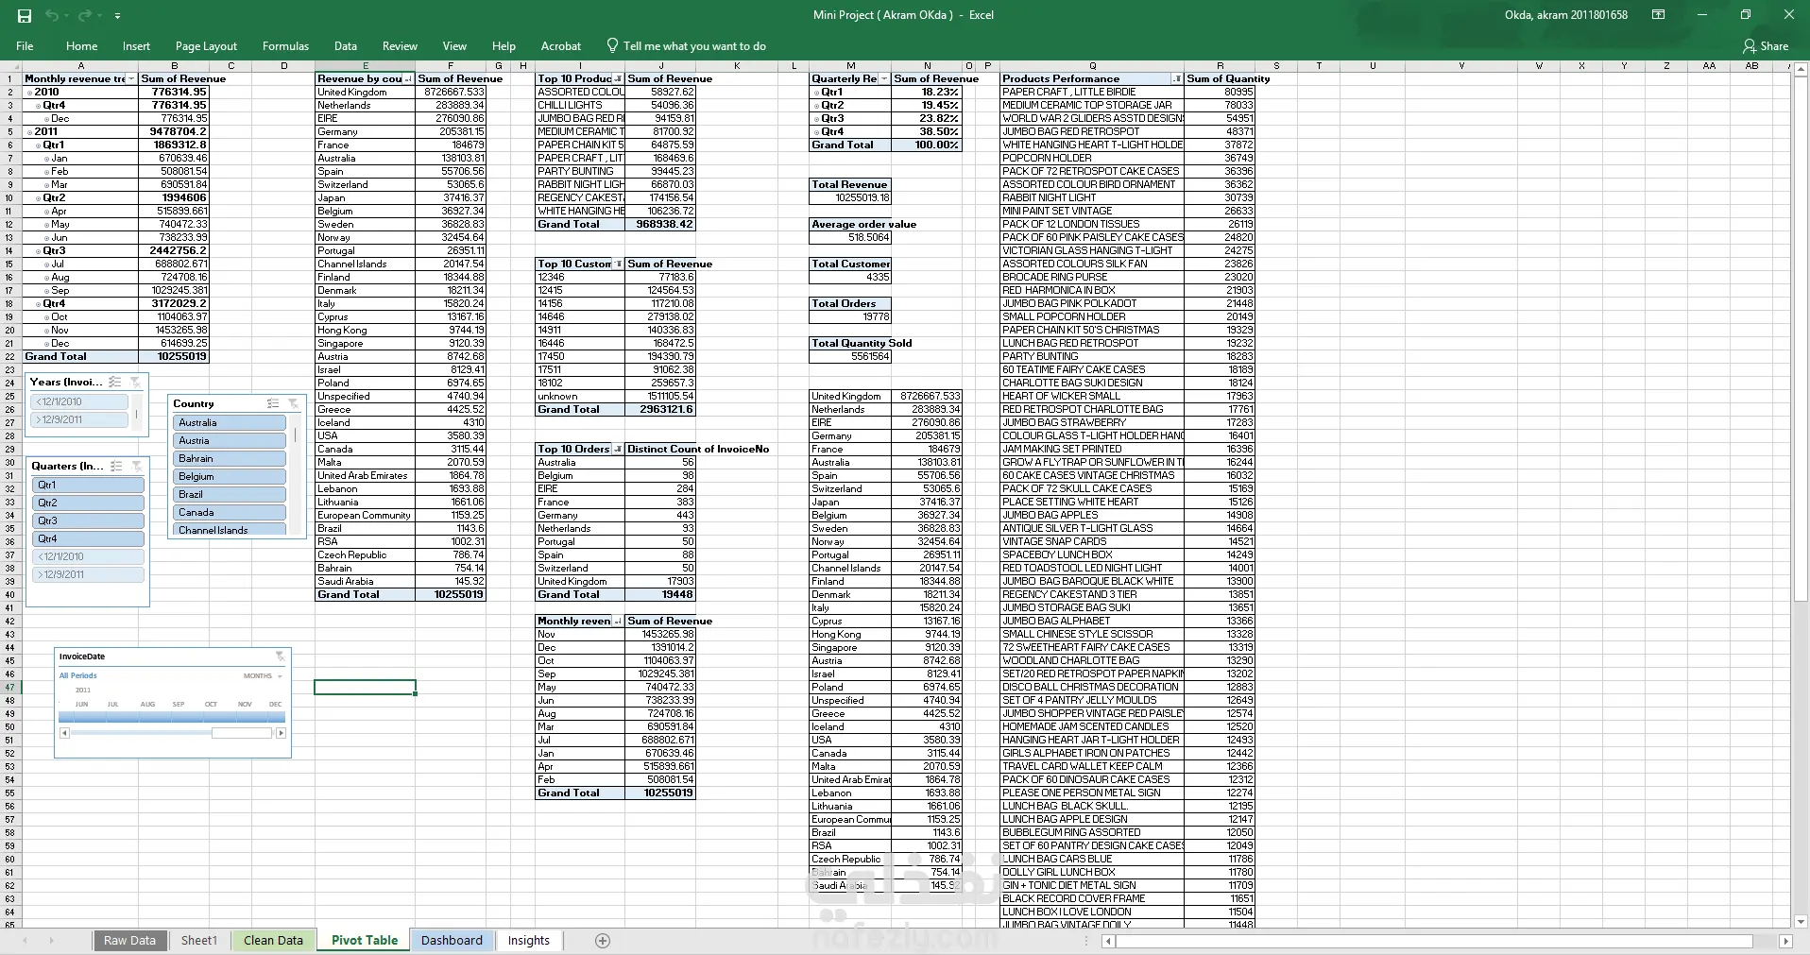The width and height of the screenshot is (1810, 955).
Task: Collapse Qtr1 in Quarterly Revenue pivot
Action: pyautogui.click(x=816, y=93)
